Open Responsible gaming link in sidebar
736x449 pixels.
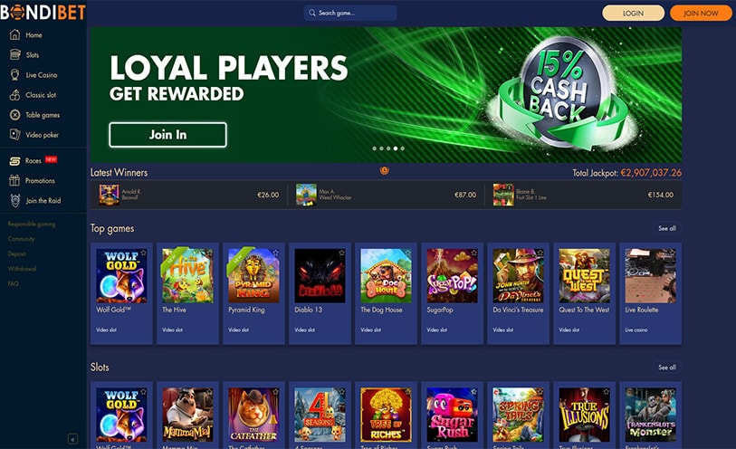click(x=32, y=224)
